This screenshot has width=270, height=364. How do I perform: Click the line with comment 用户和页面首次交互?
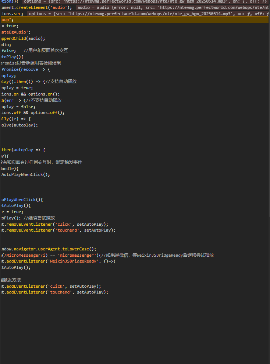point(34,51)
